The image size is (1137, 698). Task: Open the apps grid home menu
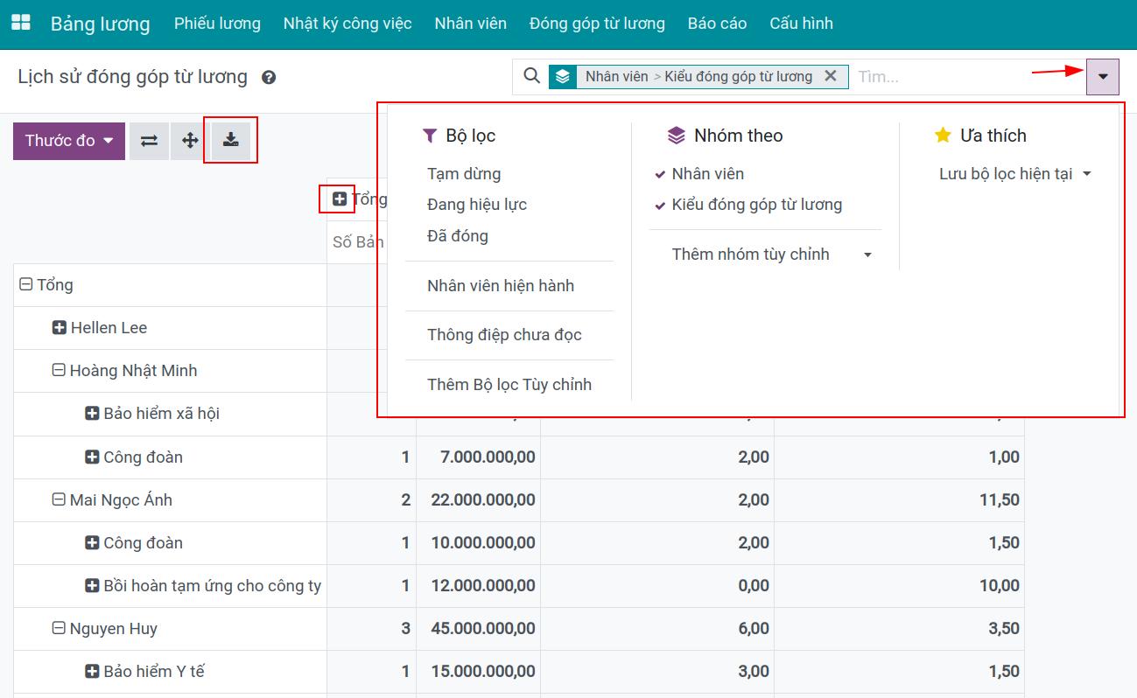click(20, 23)
